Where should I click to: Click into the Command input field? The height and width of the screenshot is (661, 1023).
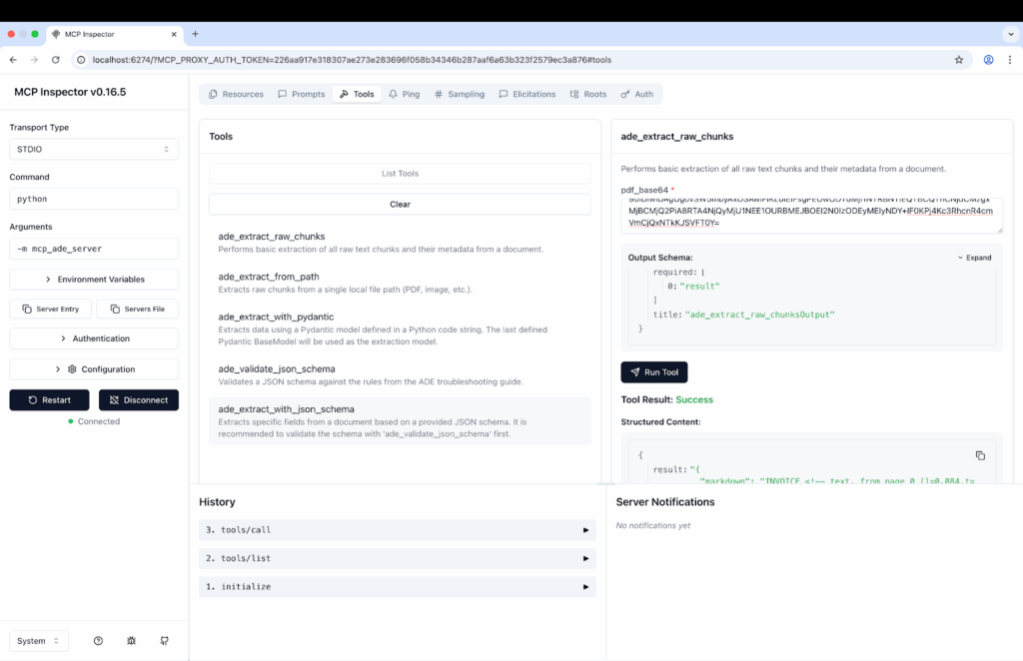(94, 199)
